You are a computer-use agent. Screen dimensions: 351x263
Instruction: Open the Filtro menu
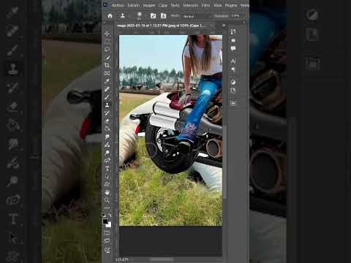(x=205, y=5)
